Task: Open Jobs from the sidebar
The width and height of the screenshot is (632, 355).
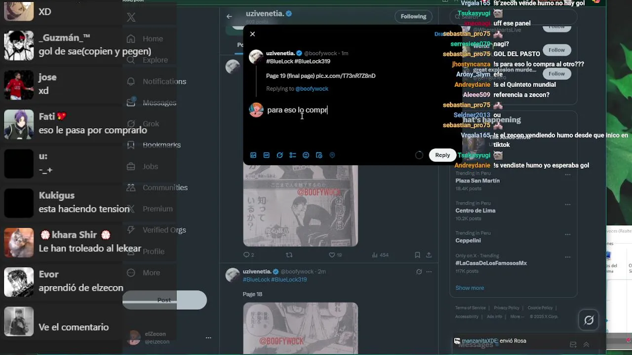Action: point(142,166)
